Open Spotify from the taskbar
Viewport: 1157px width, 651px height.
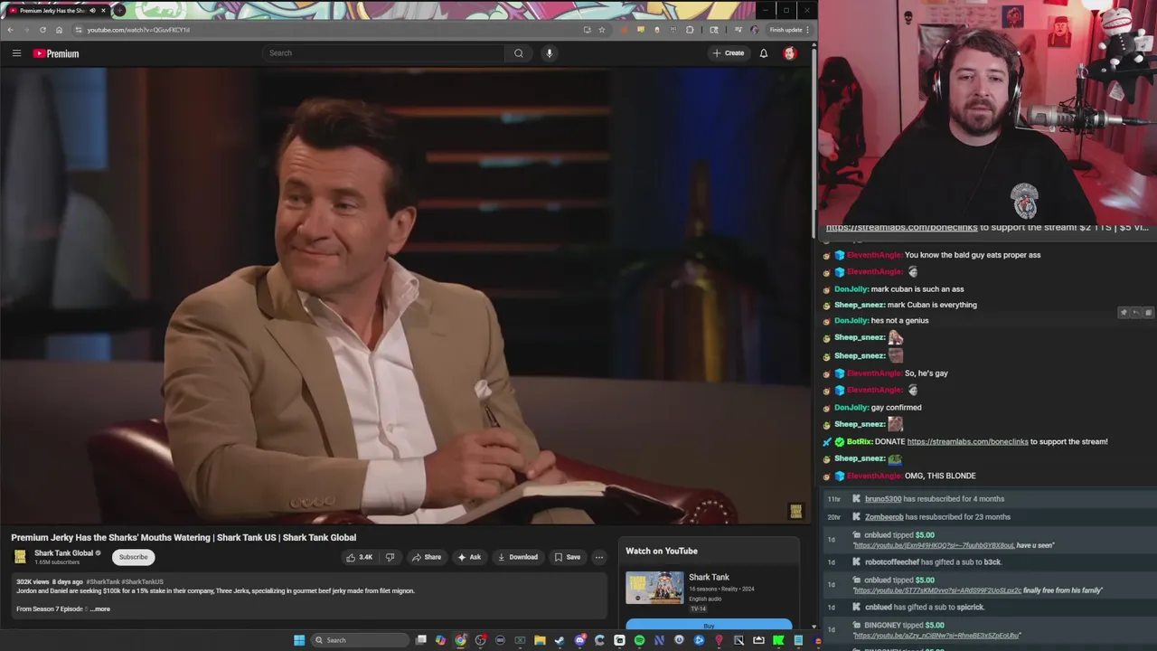click(639, 640)
